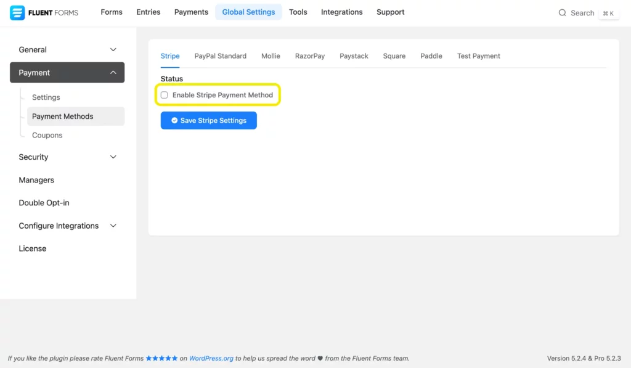Collapse the Payment section chevron
The width and height of the screenshot is (631, 368).
[113, 73]
